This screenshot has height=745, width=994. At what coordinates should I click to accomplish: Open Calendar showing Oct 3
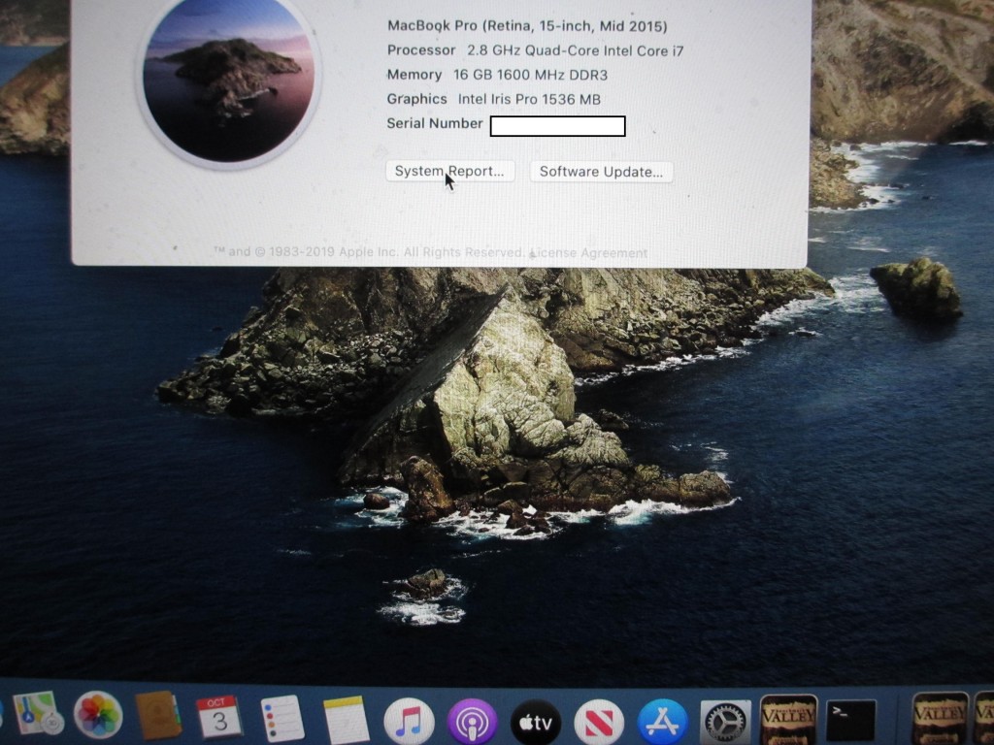tap(218, 717)
